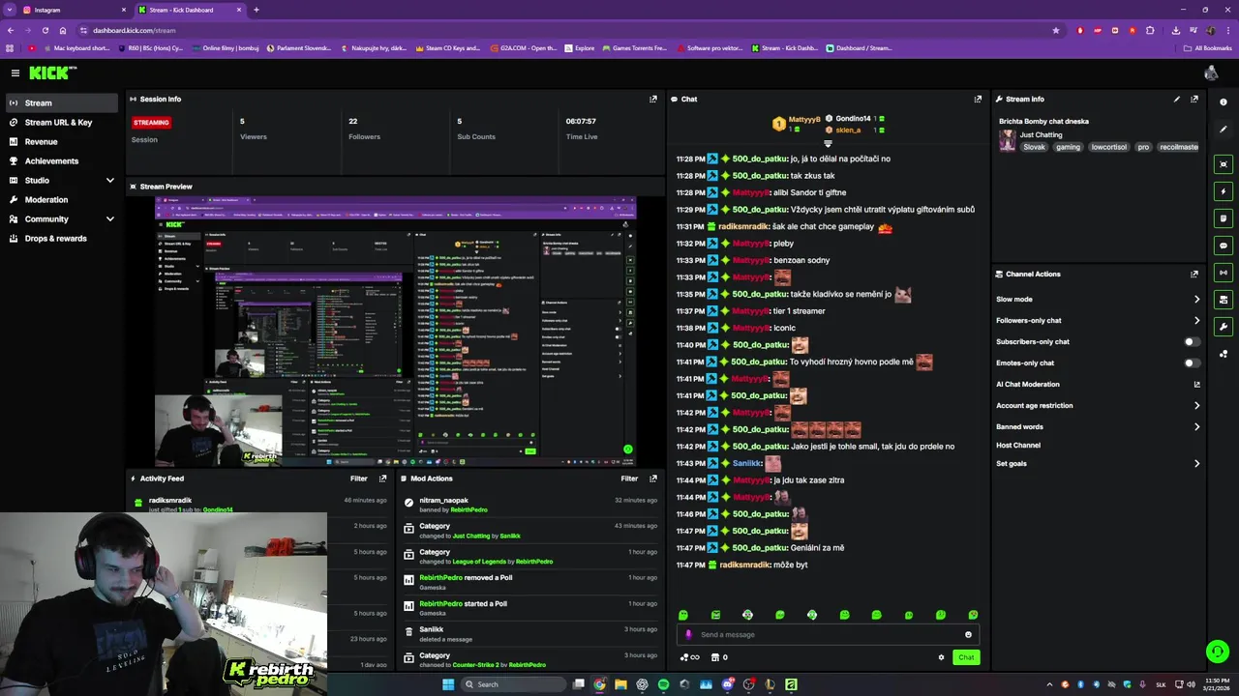Bookmark this page with star icon
1239x696 pixels.
tap(1056, 30)
